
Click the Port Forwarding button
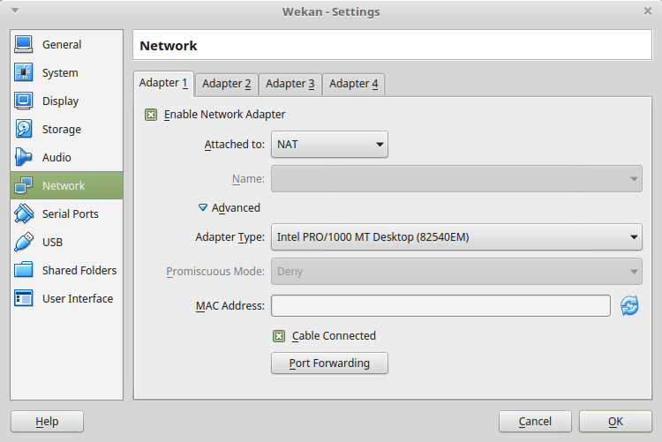(329, 363)
